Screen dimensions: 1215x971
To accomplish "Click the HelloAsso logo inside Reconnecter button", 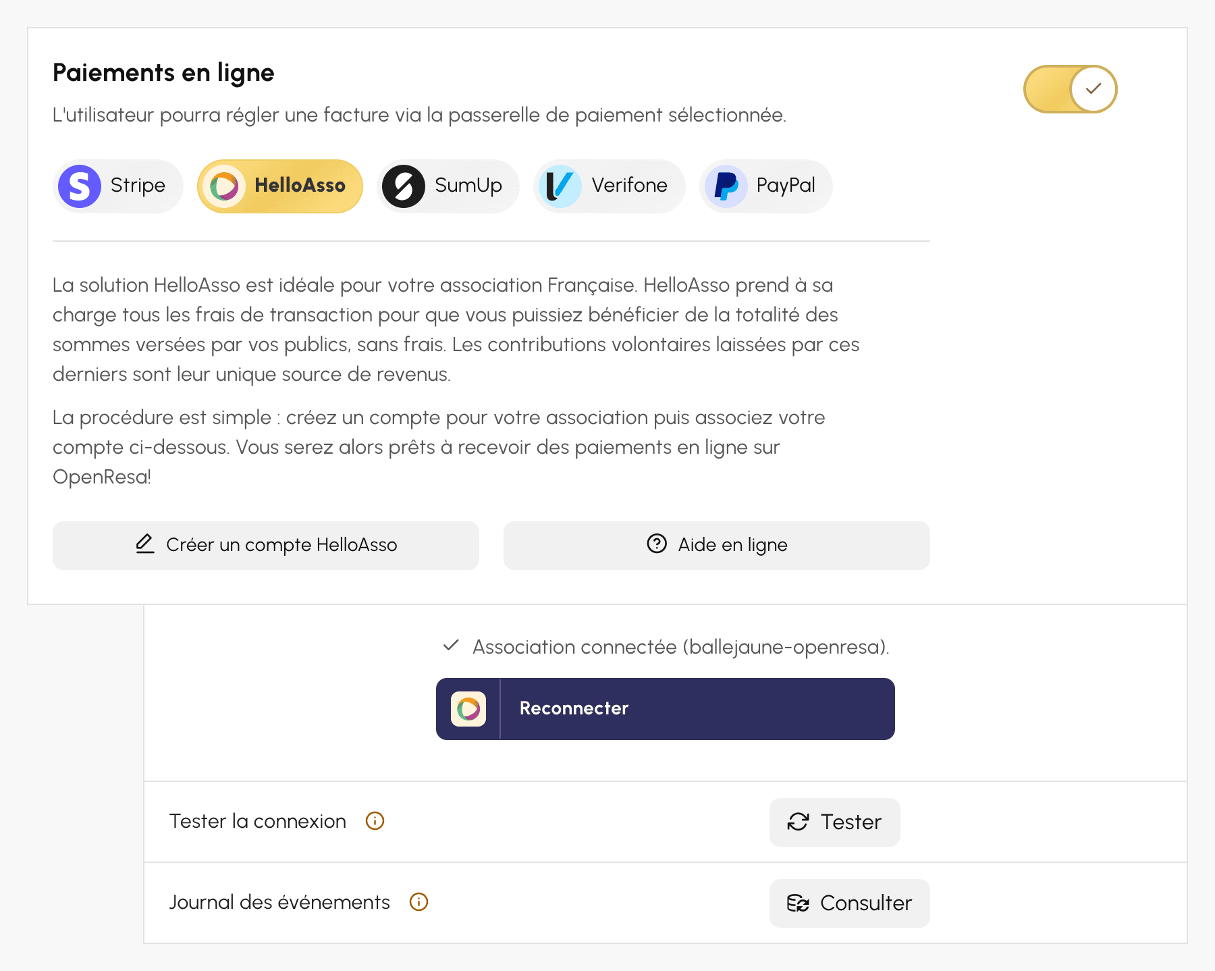I will pos(468,709).
